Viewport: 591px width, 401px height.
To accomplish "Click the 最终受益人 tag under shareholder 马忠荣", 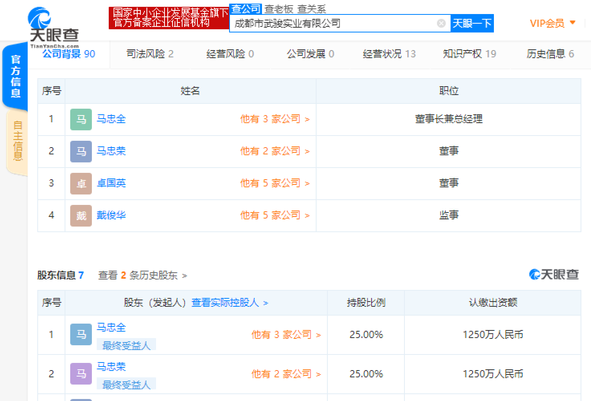I will [x=126, y=385].
